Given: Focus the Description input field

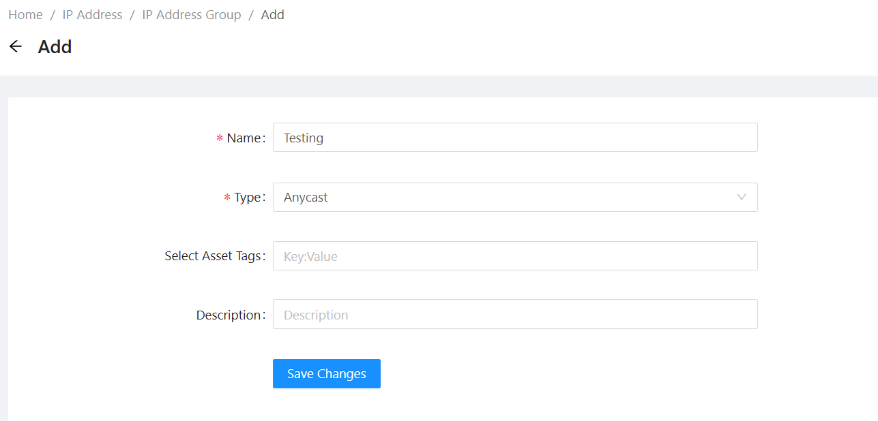Looking at the screenshot, I should click(x=514, y=315).
